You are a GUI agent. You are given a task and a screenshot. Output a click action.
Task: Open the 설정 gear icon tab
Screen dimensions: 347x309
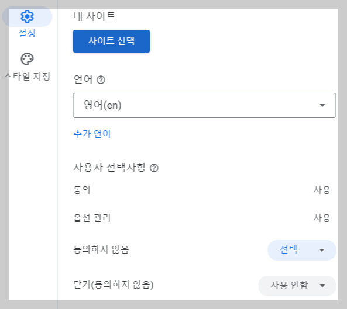27,16
